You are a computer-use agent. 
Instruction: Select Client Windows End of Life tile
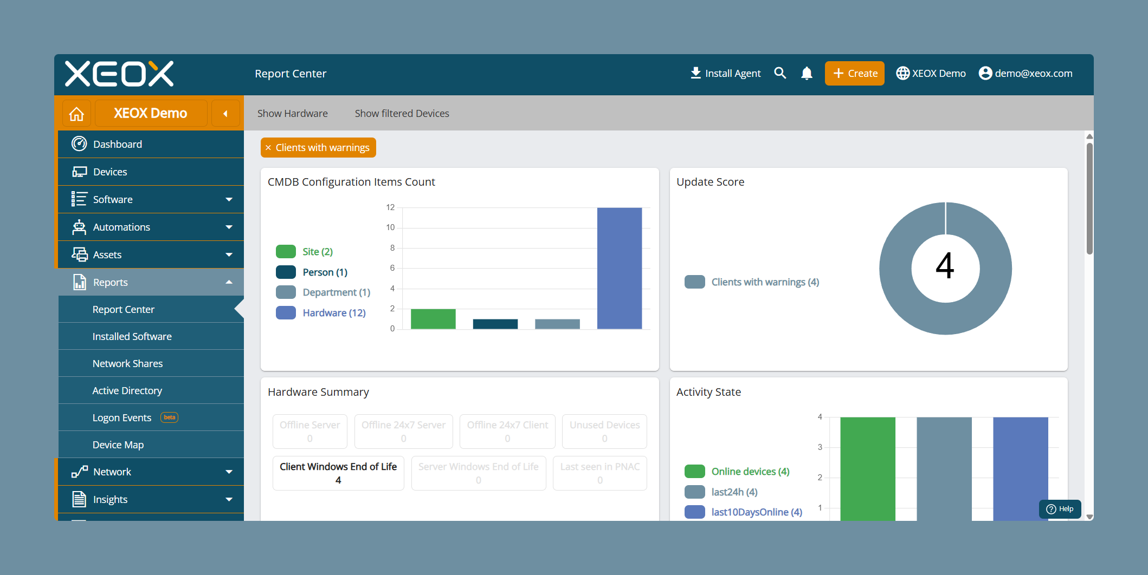coord(338,473)
